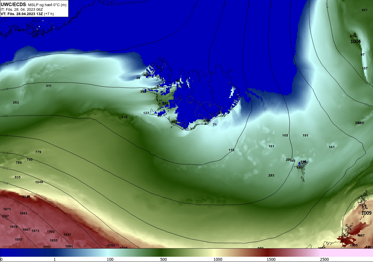
Task: Click the UWC/ECDS title text
Action: tap(13, 5)
